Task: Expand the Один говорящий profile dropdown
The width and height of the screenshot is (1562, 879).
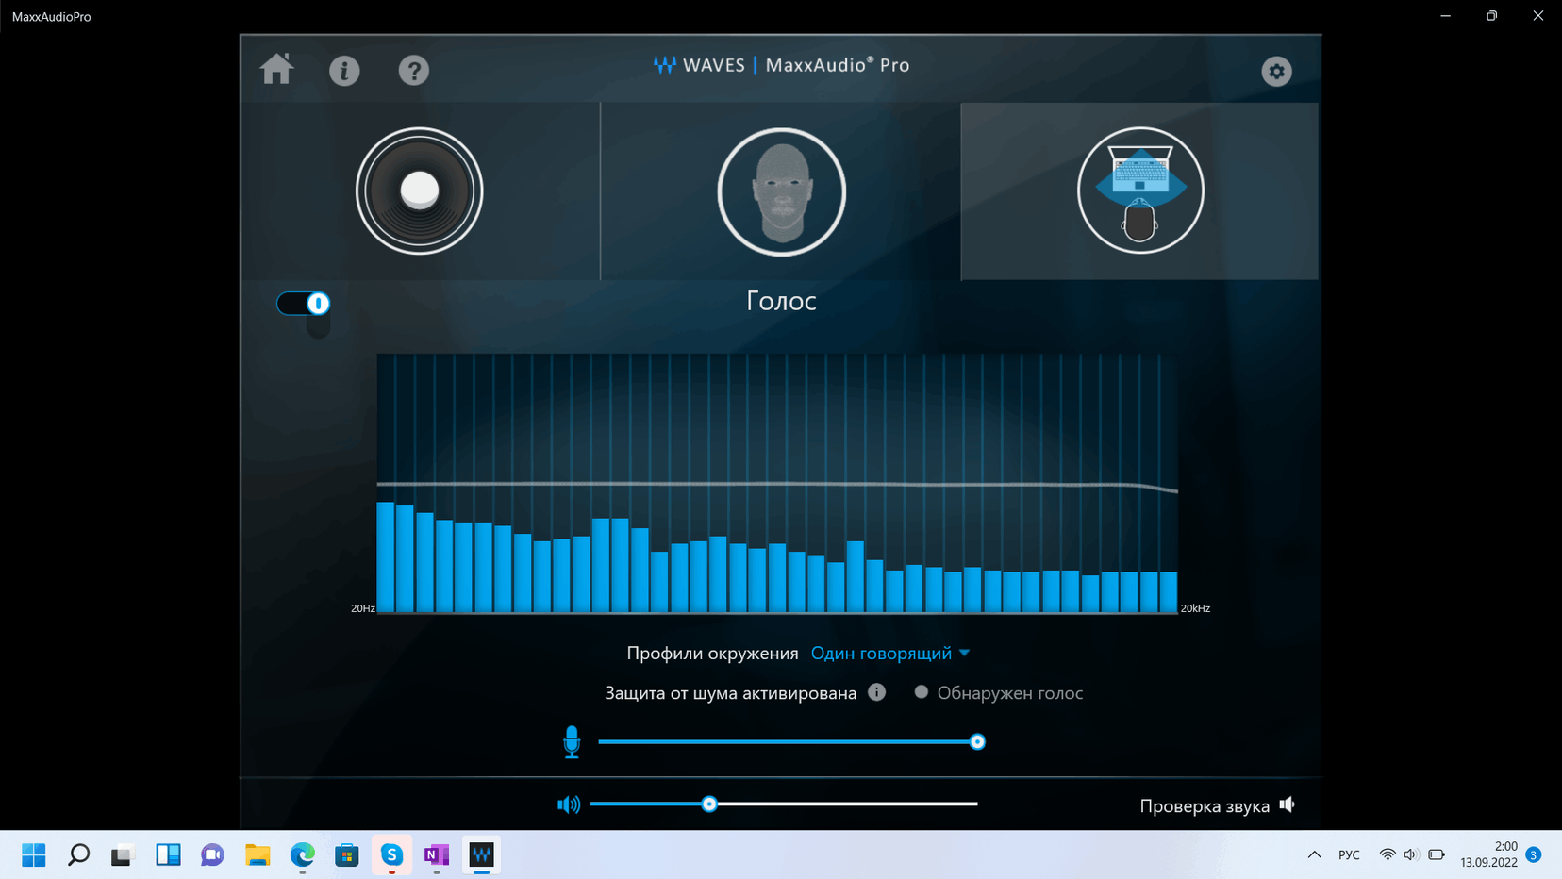Action: (x=890, y=653)
